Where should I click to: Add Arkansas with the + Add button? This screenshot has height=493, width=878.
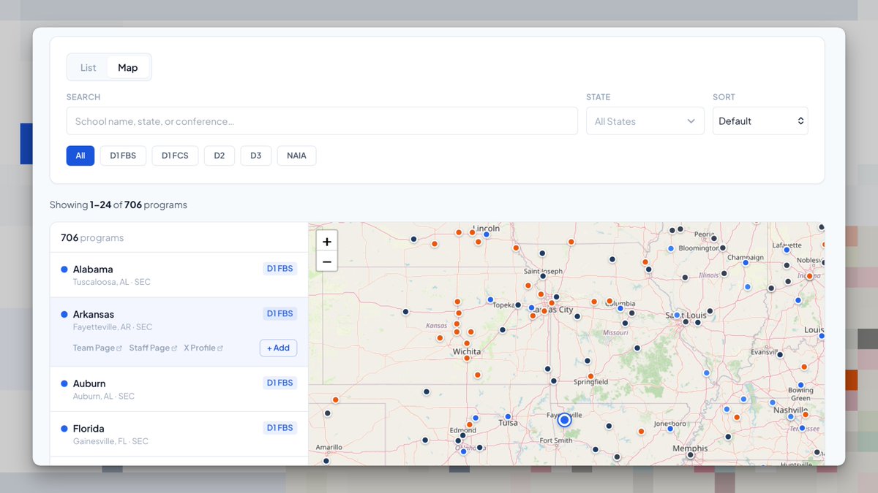tap(278, 348)
